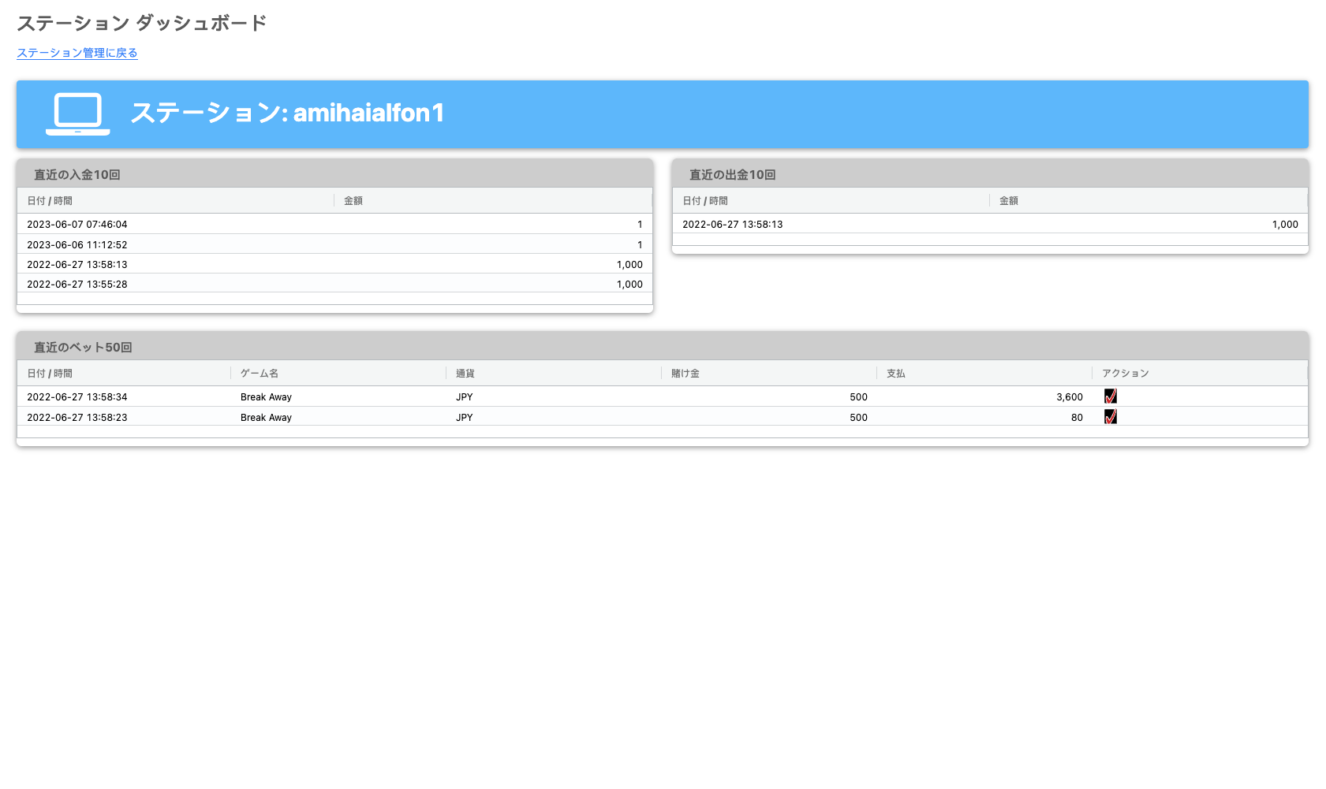The image size is (1326, 789).
Task: Sort bets by the 通貨 column header
Action: coord(465,374)
